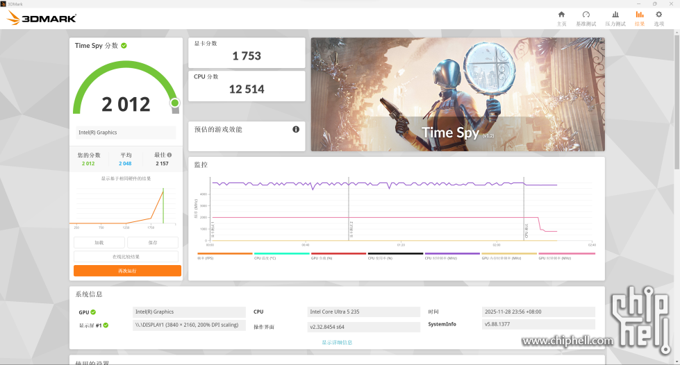Click the info icon next to 最佳
This screenshot has height=365, width=680.
169,155
